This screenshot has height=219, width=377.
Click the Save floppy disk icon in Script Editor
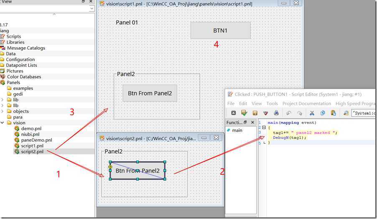click(255, 113)
